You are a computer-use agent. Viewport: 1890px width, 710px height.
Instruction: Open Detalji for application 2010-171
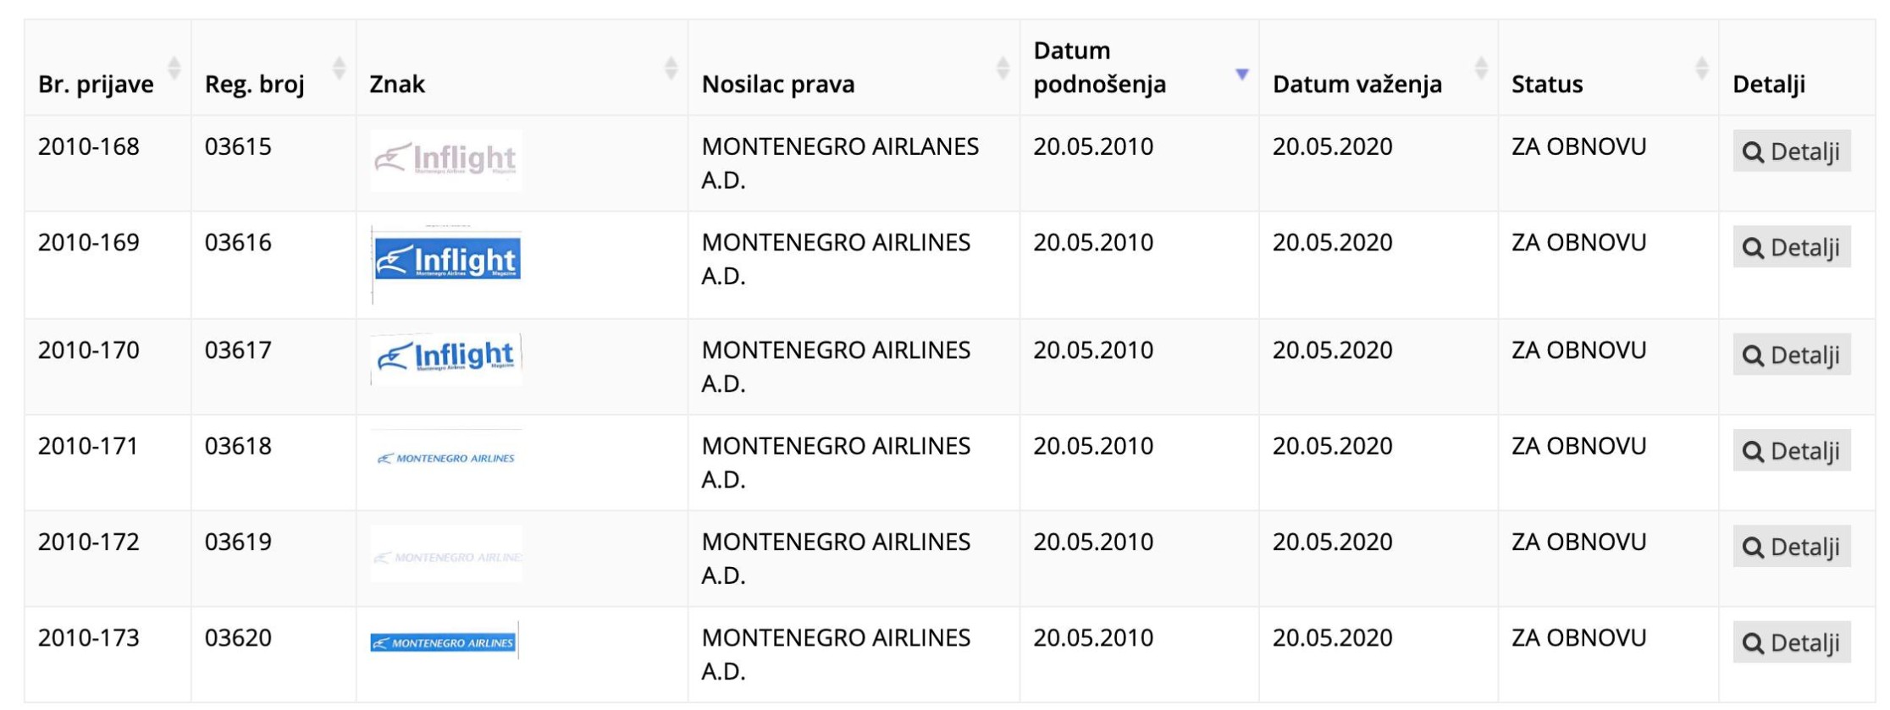pyautogui.click(x=1791, y=450)
